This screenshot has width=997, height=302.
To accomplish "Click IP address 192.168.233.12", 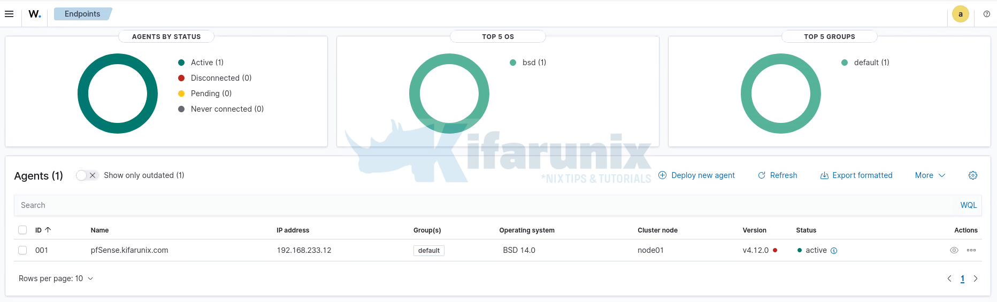I will pyautogui.click(x=304, y=250).
